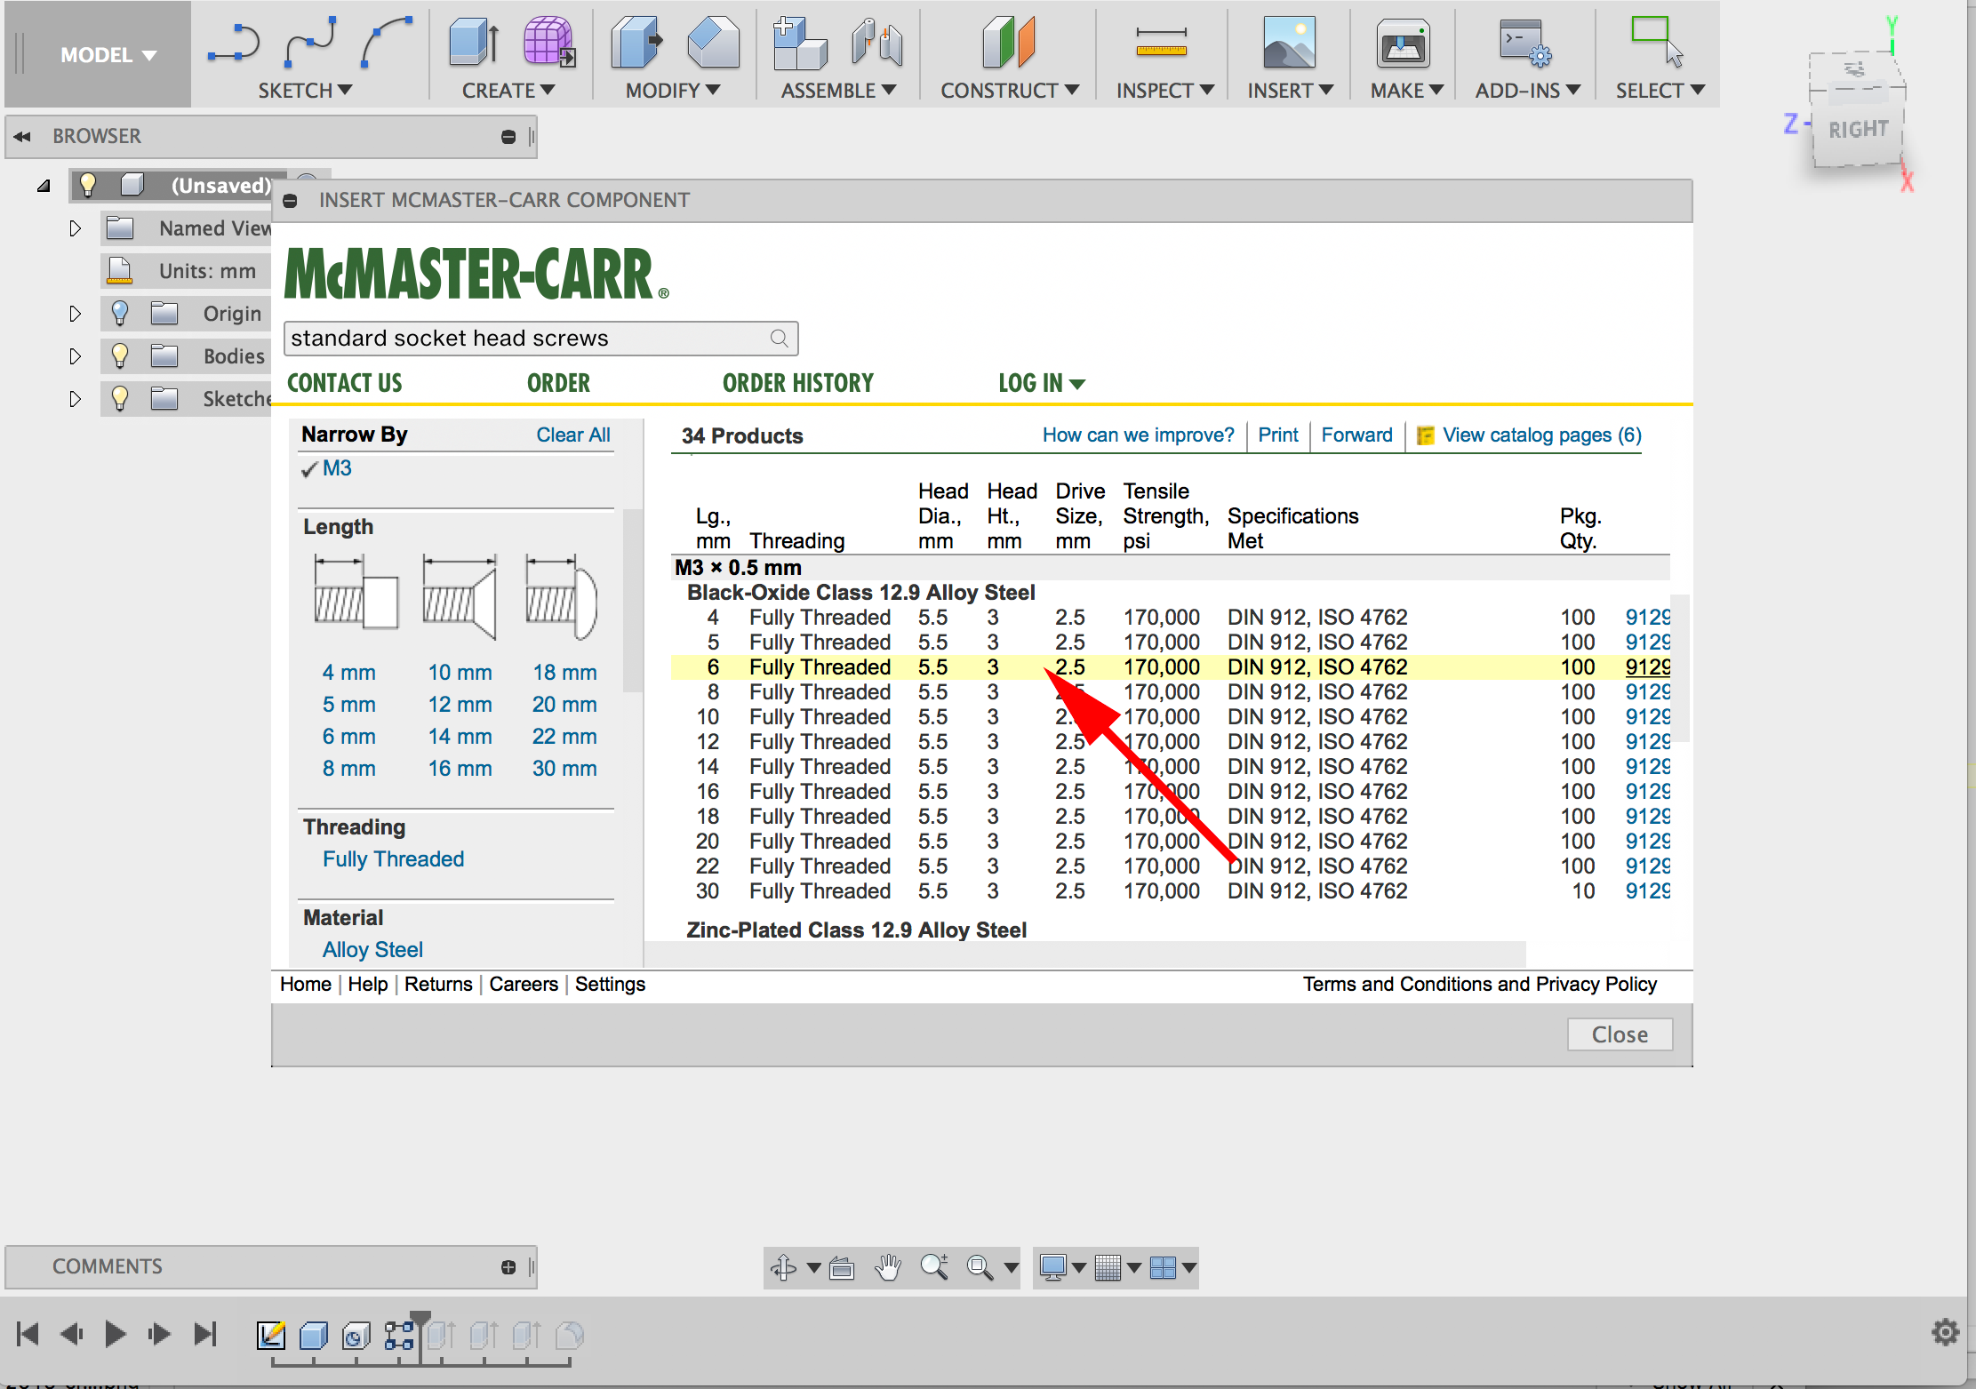
Task: Click the Zoom magnifier icon
Action: pos(934,1267)
